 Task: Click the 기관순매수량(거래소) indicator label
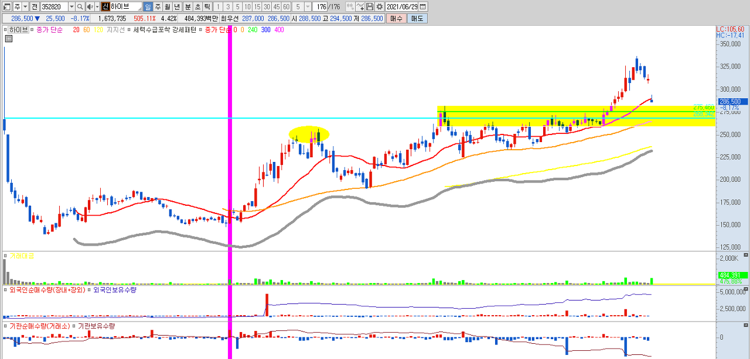(x=39, y=326)
